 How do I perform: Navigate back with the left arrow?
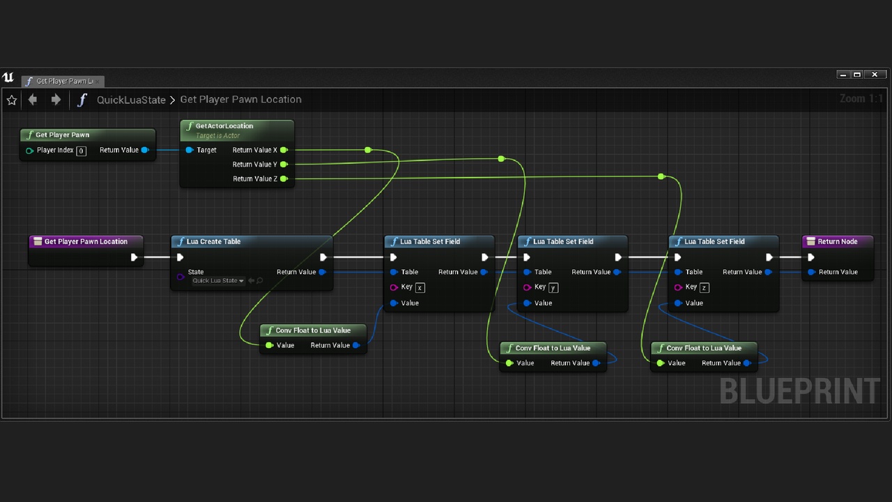coord(33,100)
